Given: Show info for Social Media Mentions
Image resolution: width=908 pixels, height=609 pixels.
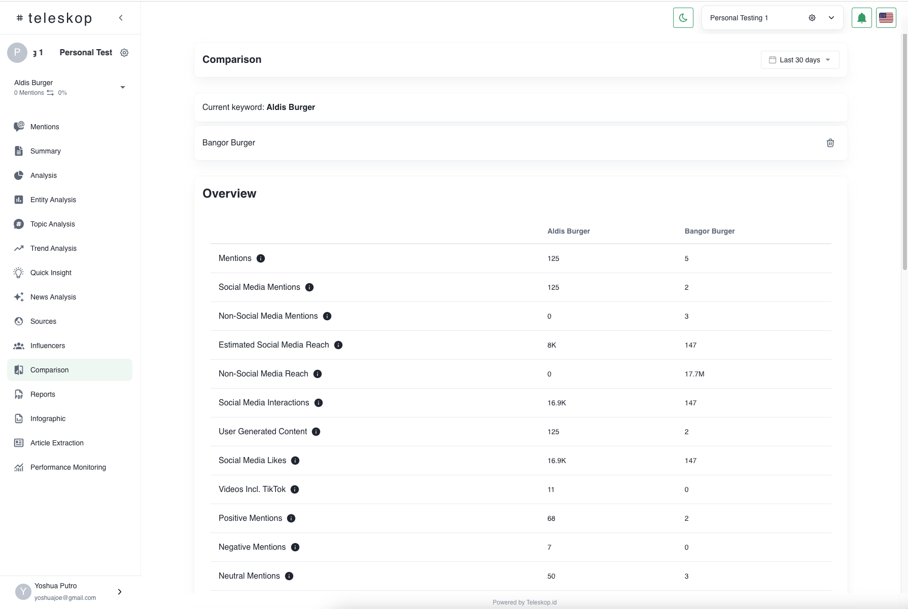Looking at the screenshot, I should click(x=309, y=287).
